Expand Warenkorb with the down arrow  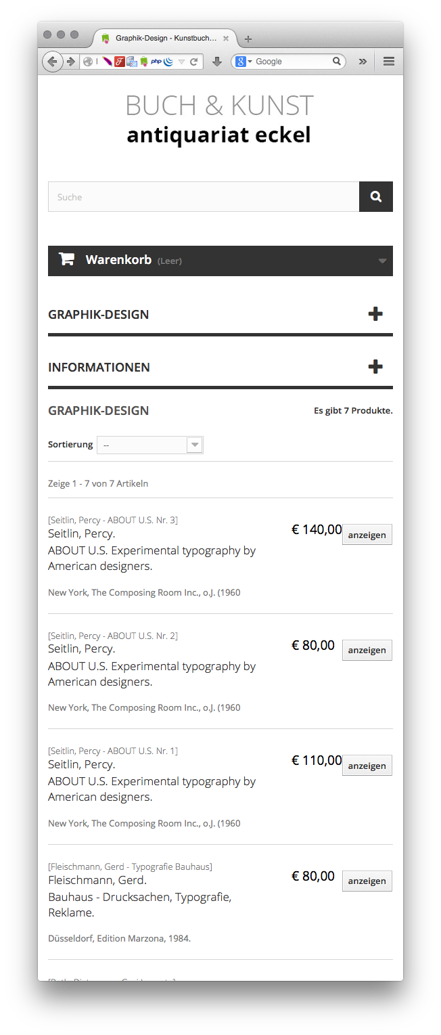click(382, 261)
